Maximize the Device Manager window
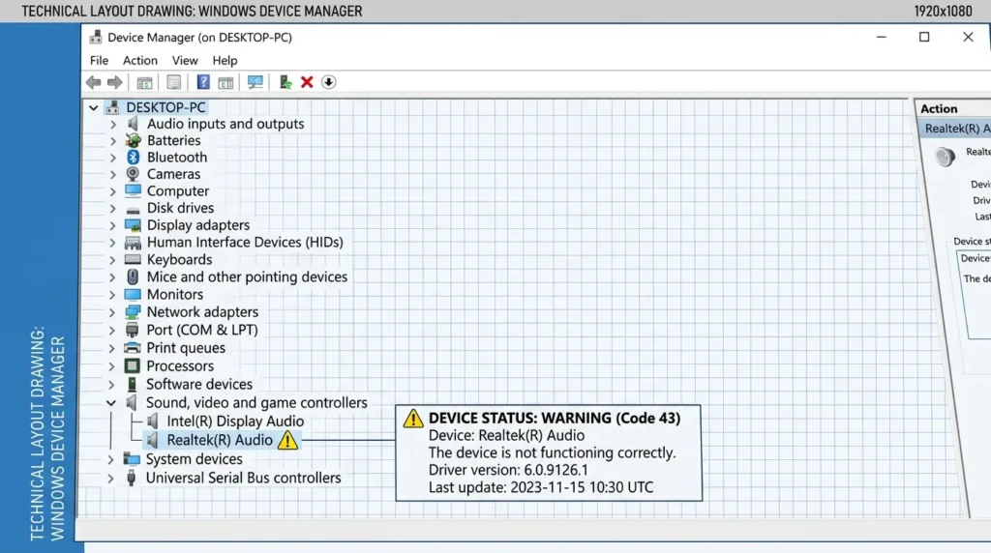The image size is (991, 553). pos(924,38)
